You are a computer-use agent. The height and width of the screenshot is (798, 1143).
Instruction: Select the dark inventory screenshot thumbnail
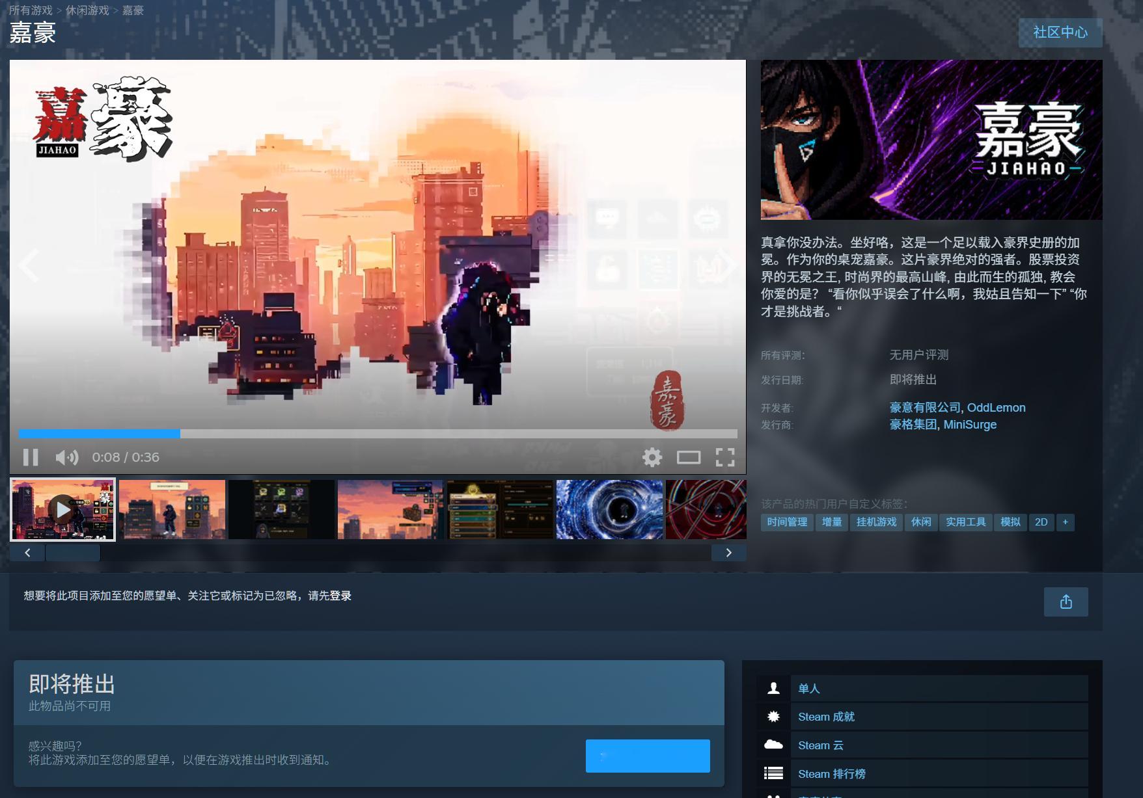(x=281, y=509)
